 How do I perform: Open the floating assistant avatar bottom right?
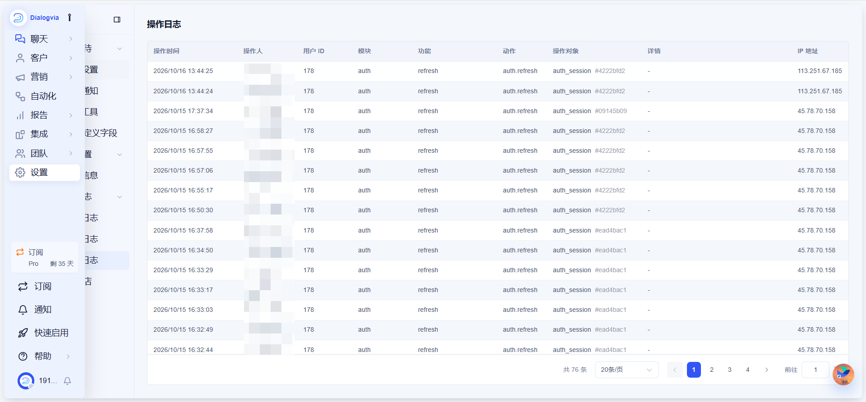[x=843, y=375]
